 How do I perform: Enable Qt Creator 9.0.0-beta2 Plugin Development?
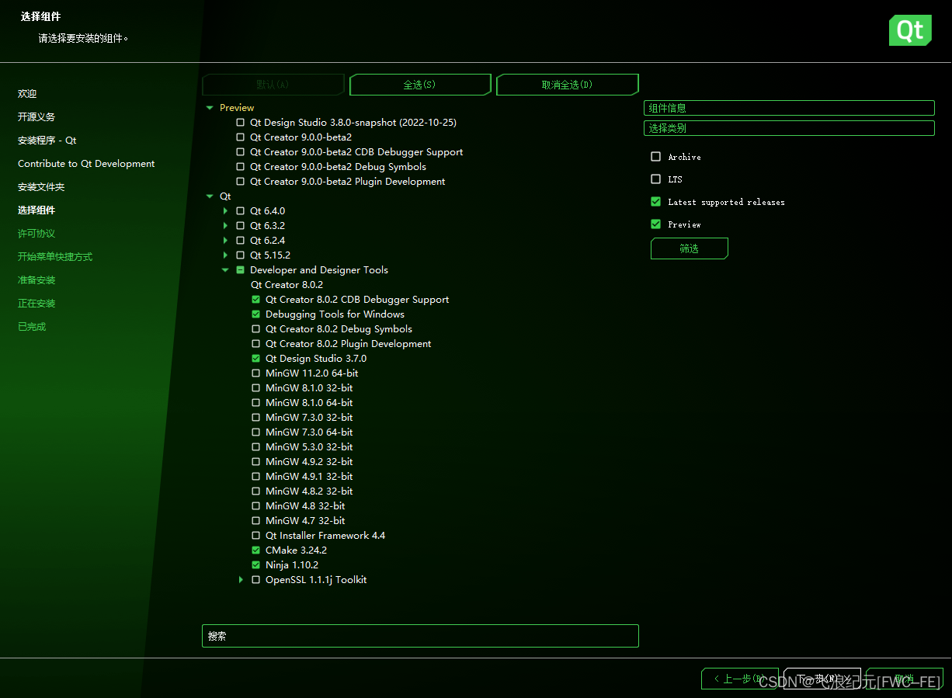click(x=240, y=182)
